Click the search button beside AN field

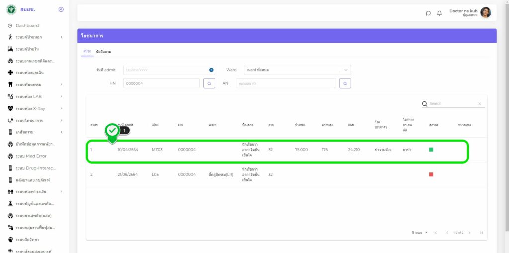pyautogui.click(x=345, y=83)
